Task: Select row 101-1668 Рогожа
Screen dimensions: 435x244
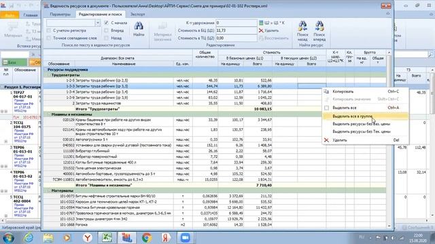Action: pos(215,224)
